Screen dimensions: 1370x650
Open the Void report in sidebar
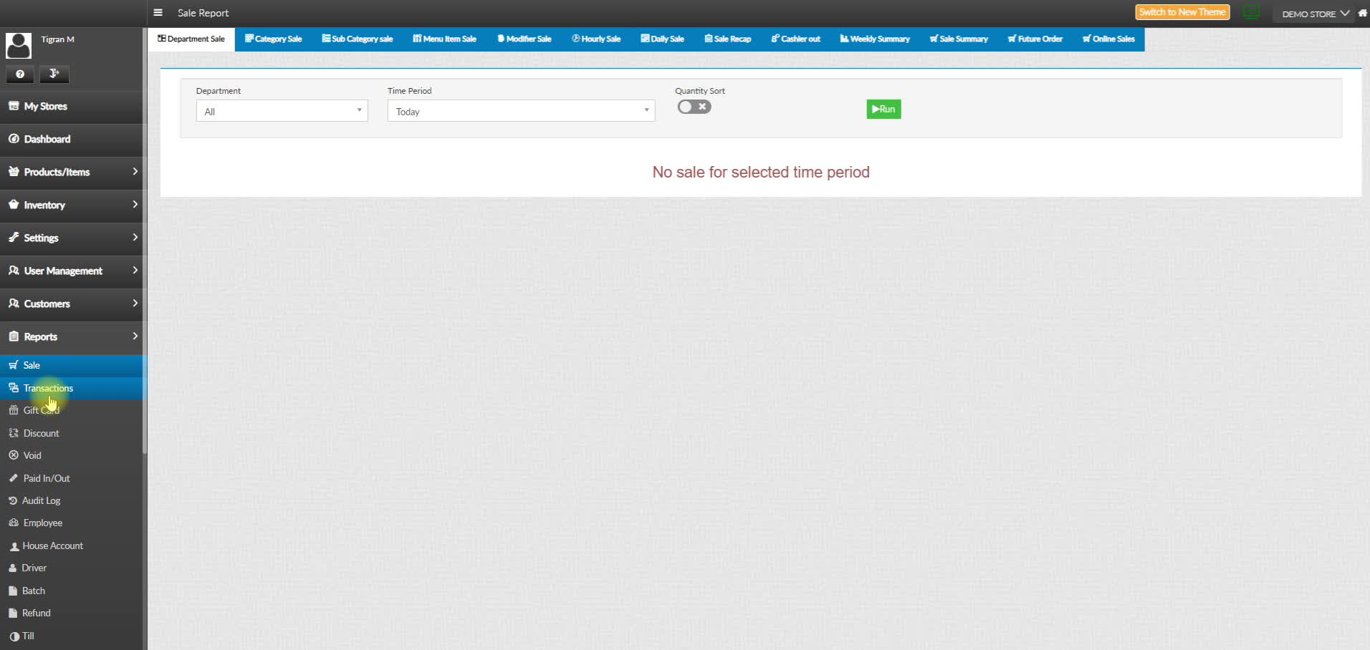(x=32, y=455)
